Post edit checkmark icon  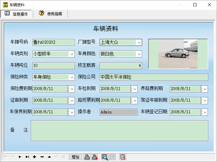pyautogui.click(x=57, y=157)
